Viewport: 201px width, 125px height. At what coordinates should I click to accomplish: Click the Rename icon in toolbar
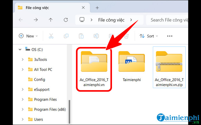(96, 36)
